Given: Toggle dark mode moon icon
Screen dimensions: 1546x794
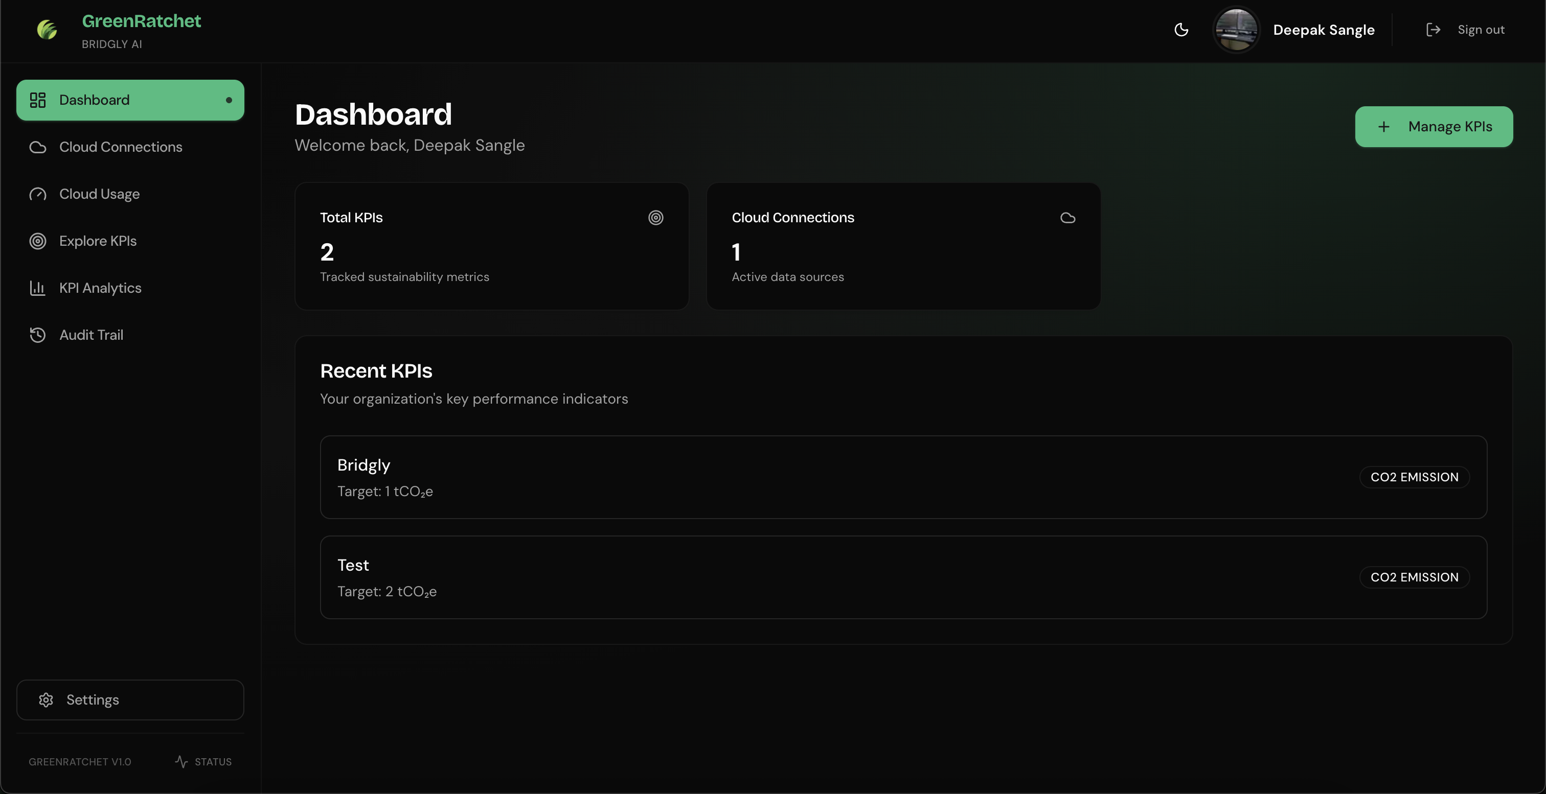Looking at the screenshot, I should coord(1181,30).
